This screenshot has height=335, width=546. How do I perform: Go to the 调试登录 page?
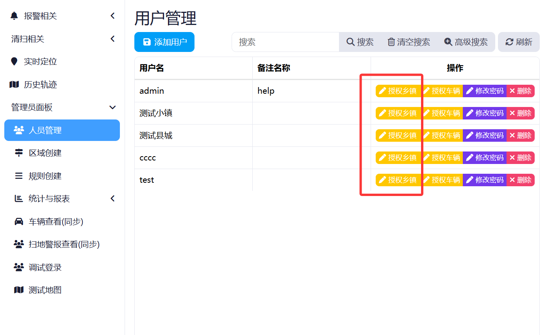45,267
